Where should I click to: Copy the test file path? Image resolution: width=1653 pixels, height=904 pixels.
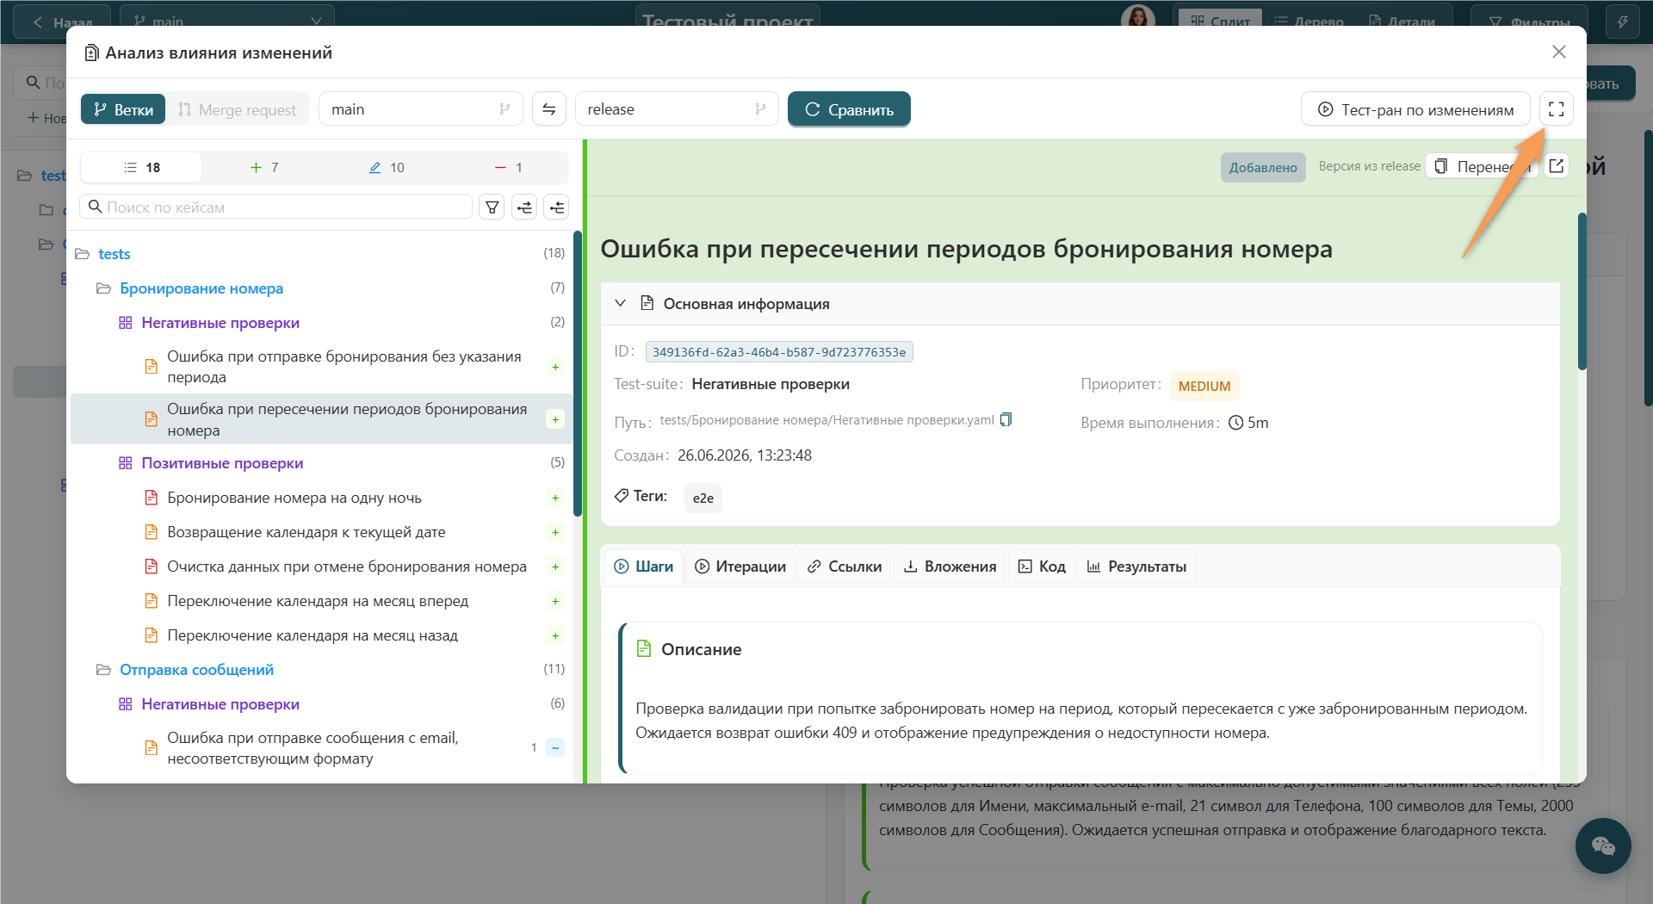tap(1006, 420)
